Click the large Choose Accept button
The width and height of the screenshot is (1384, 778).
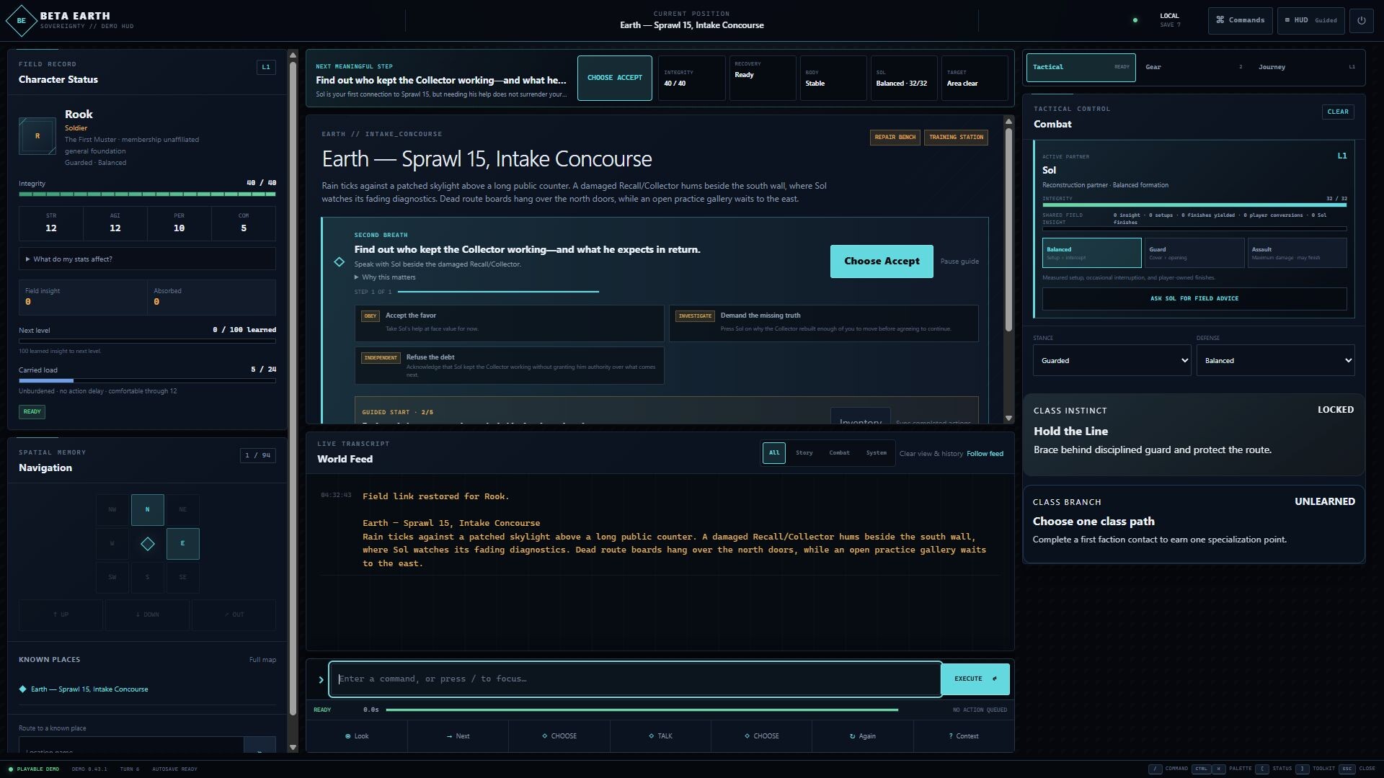point(882,261)
